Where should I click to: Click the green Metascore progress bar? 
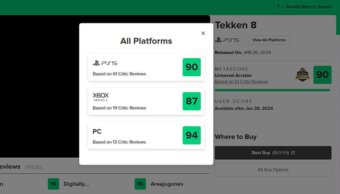click(272, 90)
